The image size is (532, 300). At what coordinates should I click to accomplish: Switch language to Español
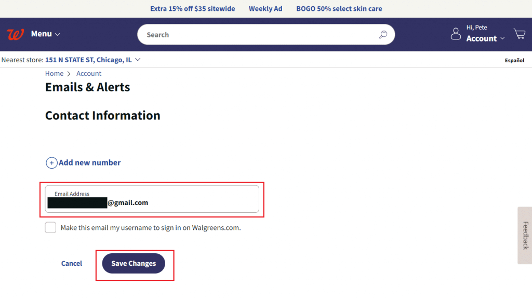pos(514,61)
